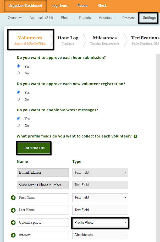The height and width of the screenshot is (242, 160).
Task: Click the E-mail Address name field
Action: click(x=43, y=172)
